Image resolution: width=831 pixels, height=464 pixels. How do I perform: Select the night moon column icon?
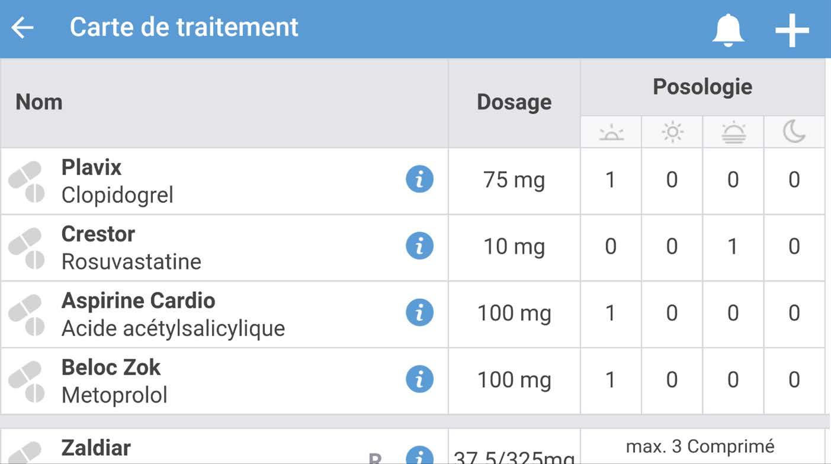pos(794,132)
